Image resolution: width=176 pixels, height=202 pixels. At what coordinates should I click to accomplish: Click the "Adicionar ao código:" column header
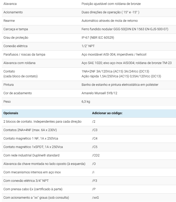(x=107, y=113)
